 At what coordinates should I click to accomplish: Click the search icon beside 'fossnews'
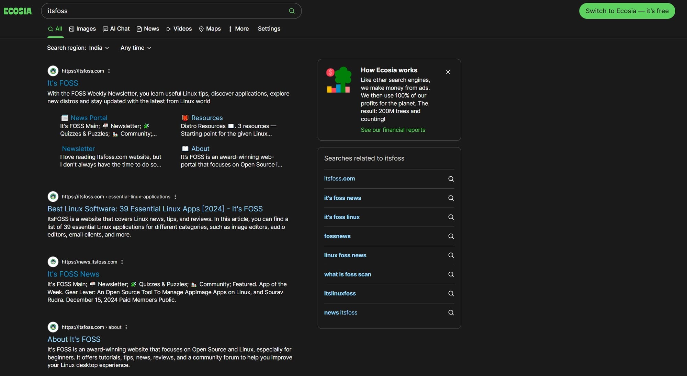tap(451, 236)
